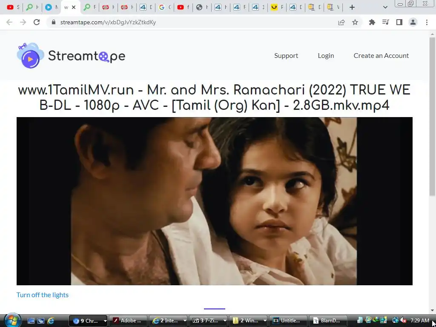Click the page vertical scrollbar thumb
Viewport: 436px width, 327px height.
pos(432,116)
